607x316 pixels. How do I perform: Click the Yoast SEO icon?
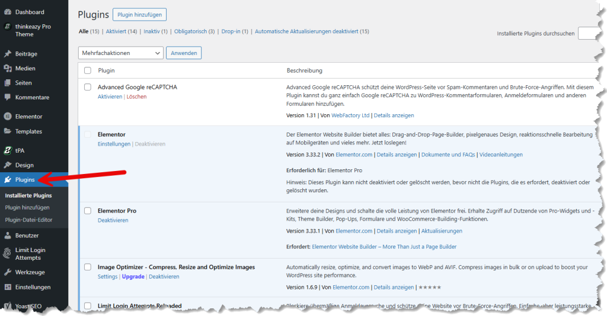point(7,306)
